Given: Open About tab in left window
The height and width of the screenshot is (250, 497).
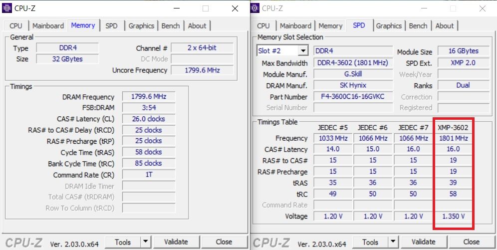Looking at the screenshot, I should tap(197, 25).
